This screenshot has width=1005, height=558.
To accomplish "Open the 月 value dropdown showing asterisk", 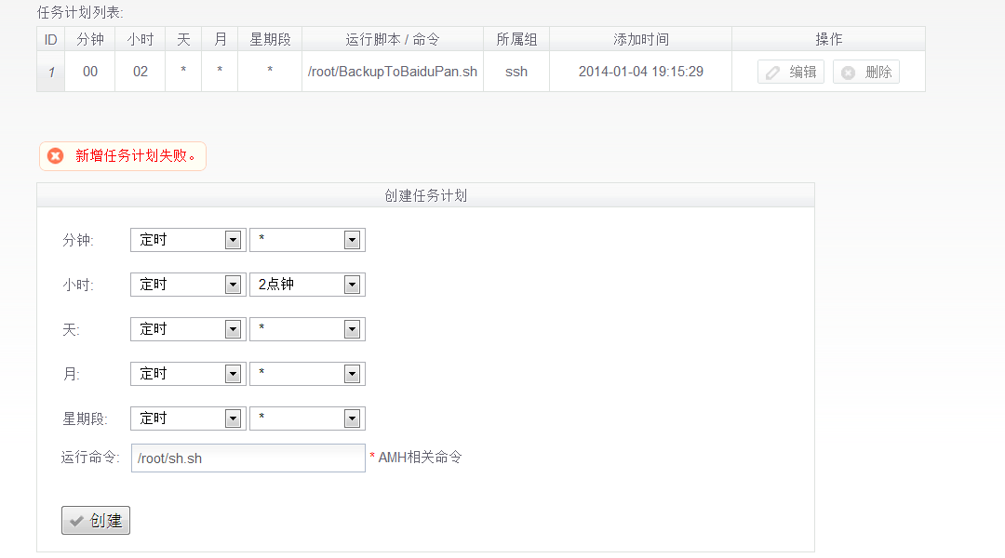I will [x=307, y=374].
